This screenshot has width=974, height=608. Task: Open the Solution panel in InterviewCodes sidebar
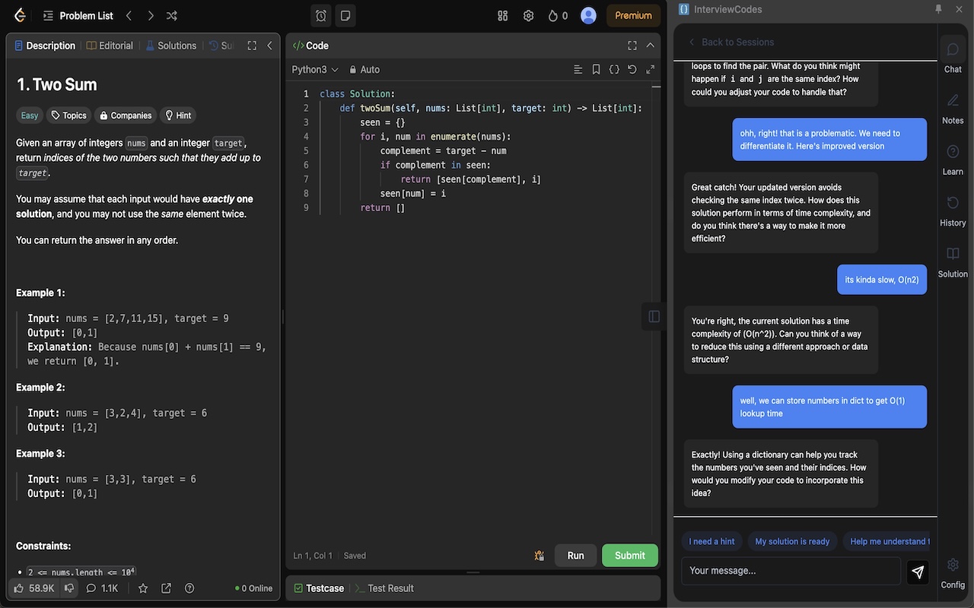[953, 258]
